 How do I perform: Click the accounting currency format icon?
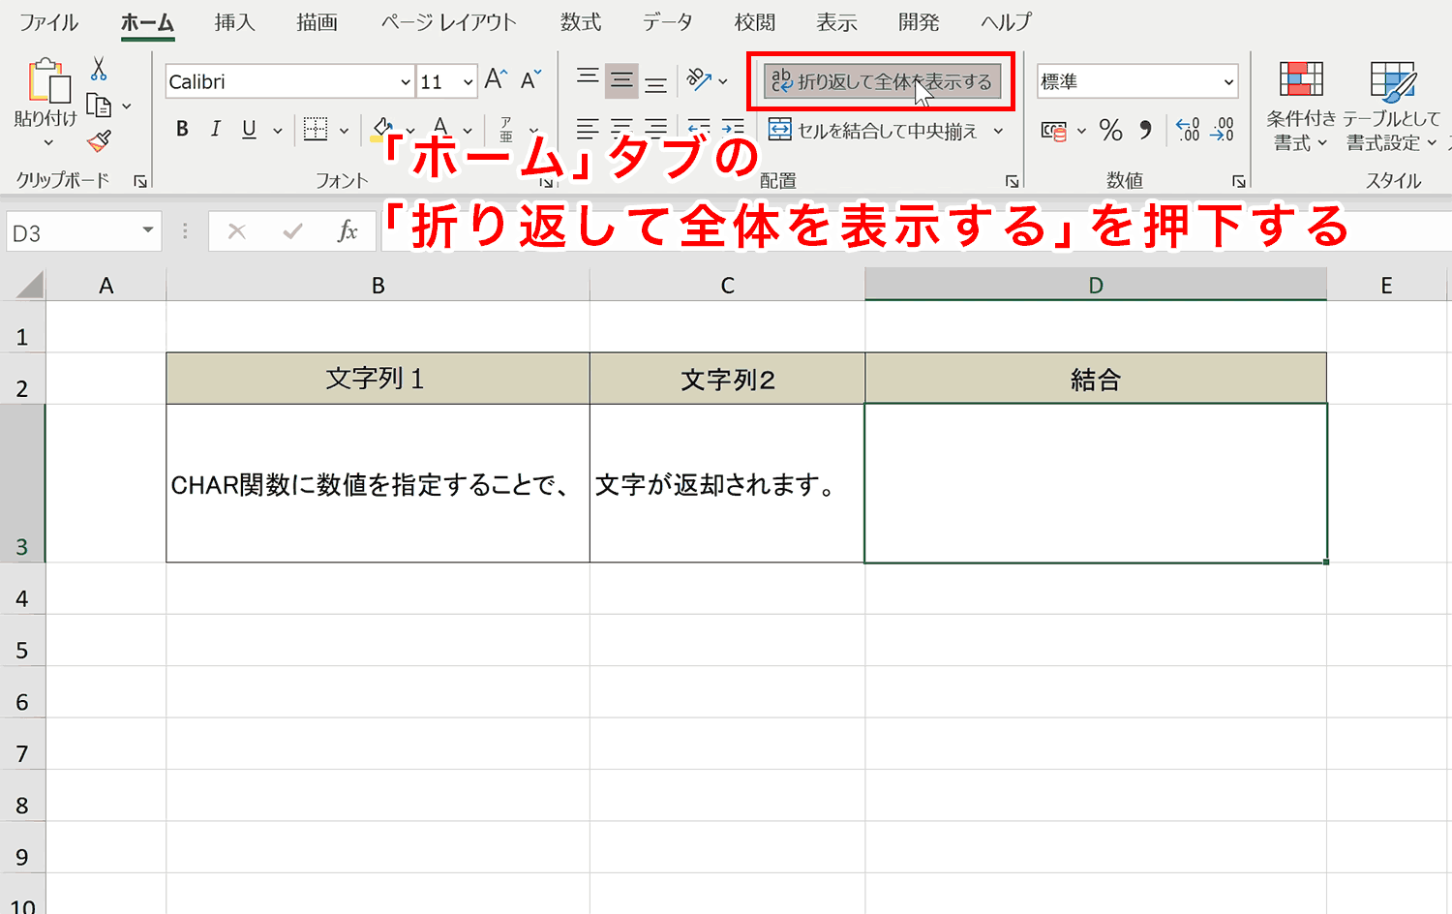tap(1054, 130)
